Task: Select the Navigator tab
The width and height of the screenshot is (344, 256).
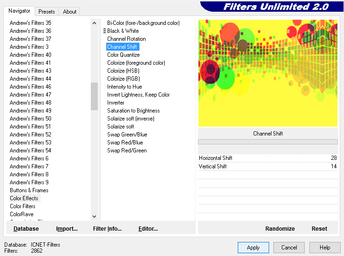Action: pos(19,11)
